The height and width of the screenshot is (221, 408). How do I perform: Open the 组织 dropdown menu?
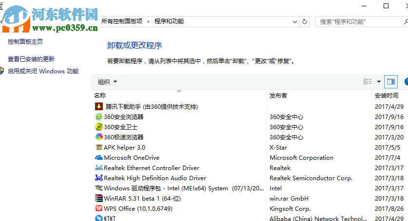click(107, 82)
